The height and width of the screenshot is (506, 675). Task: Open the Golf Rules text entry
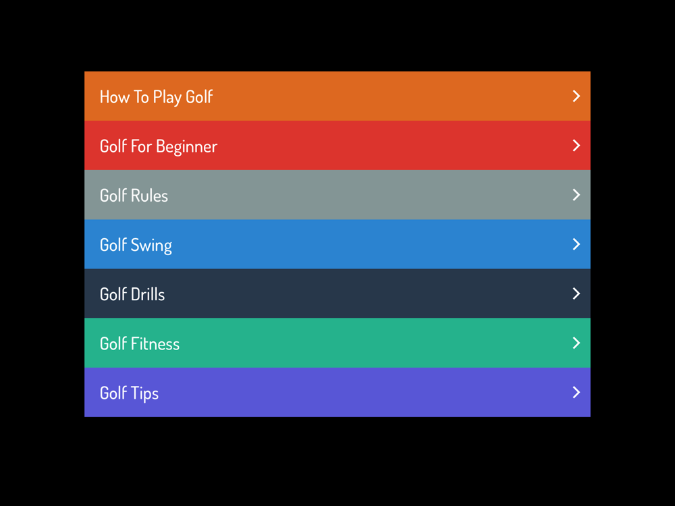(x=134, y=196)
